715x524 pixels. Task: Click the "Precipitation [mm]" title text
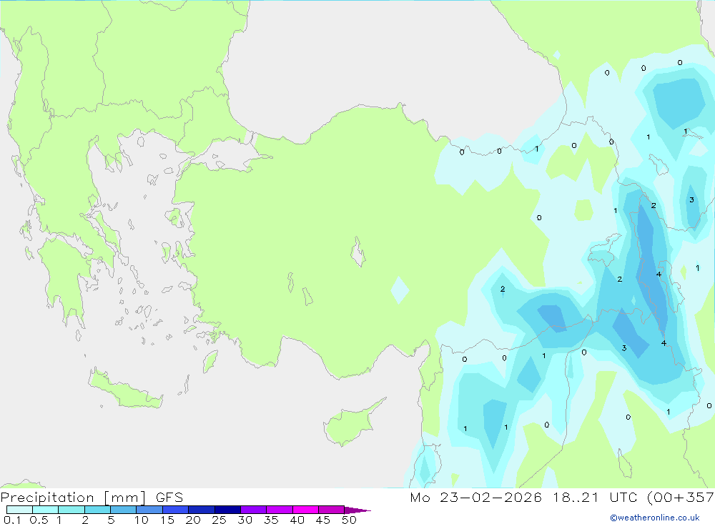pos(74,498)
